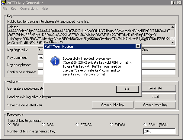Screen dimensions: 183x140
Task: Click the Save private key button
Action: [155, 105]
